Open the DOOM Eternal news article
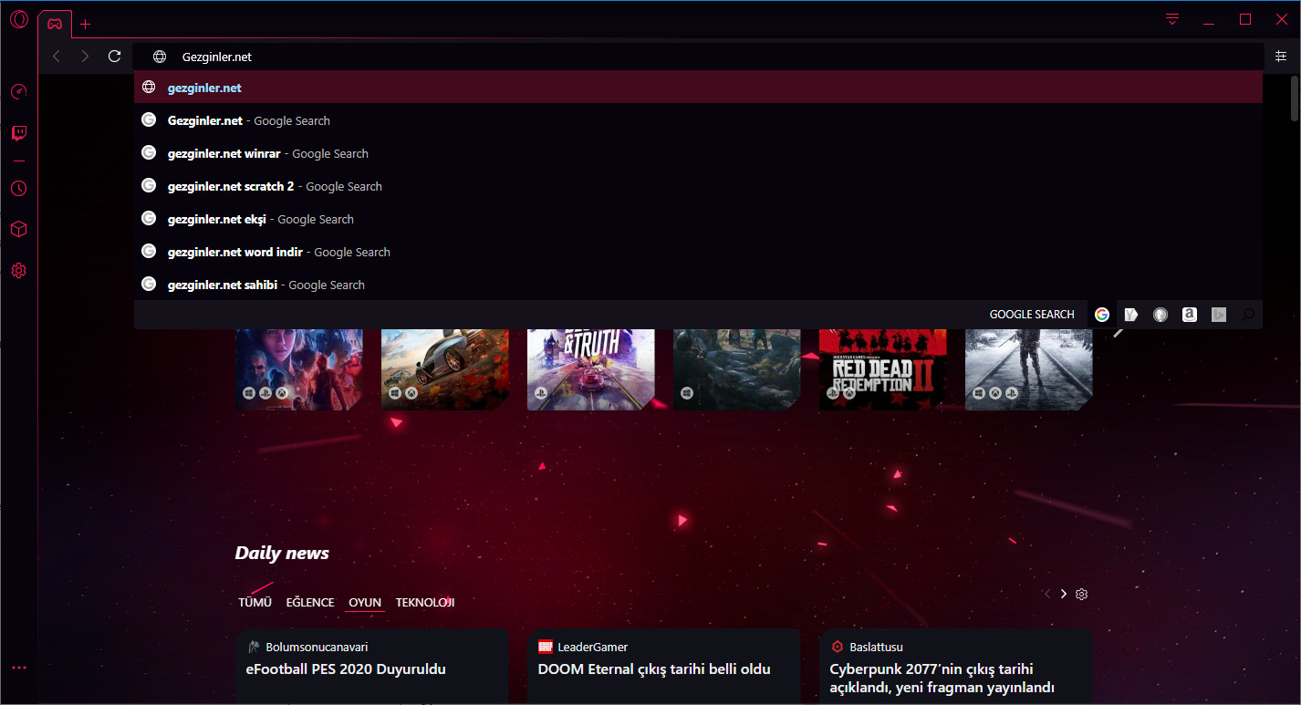 point(654,669)
